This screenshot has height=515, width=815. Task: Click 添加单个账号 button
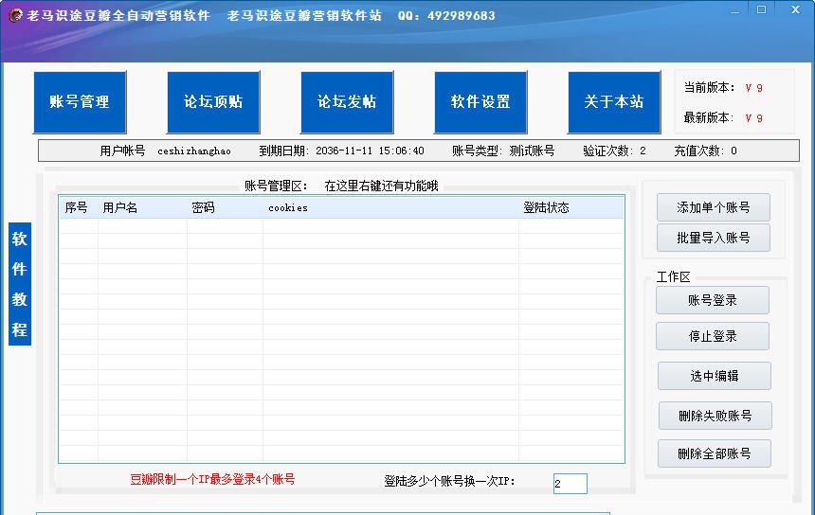point(713,207)
